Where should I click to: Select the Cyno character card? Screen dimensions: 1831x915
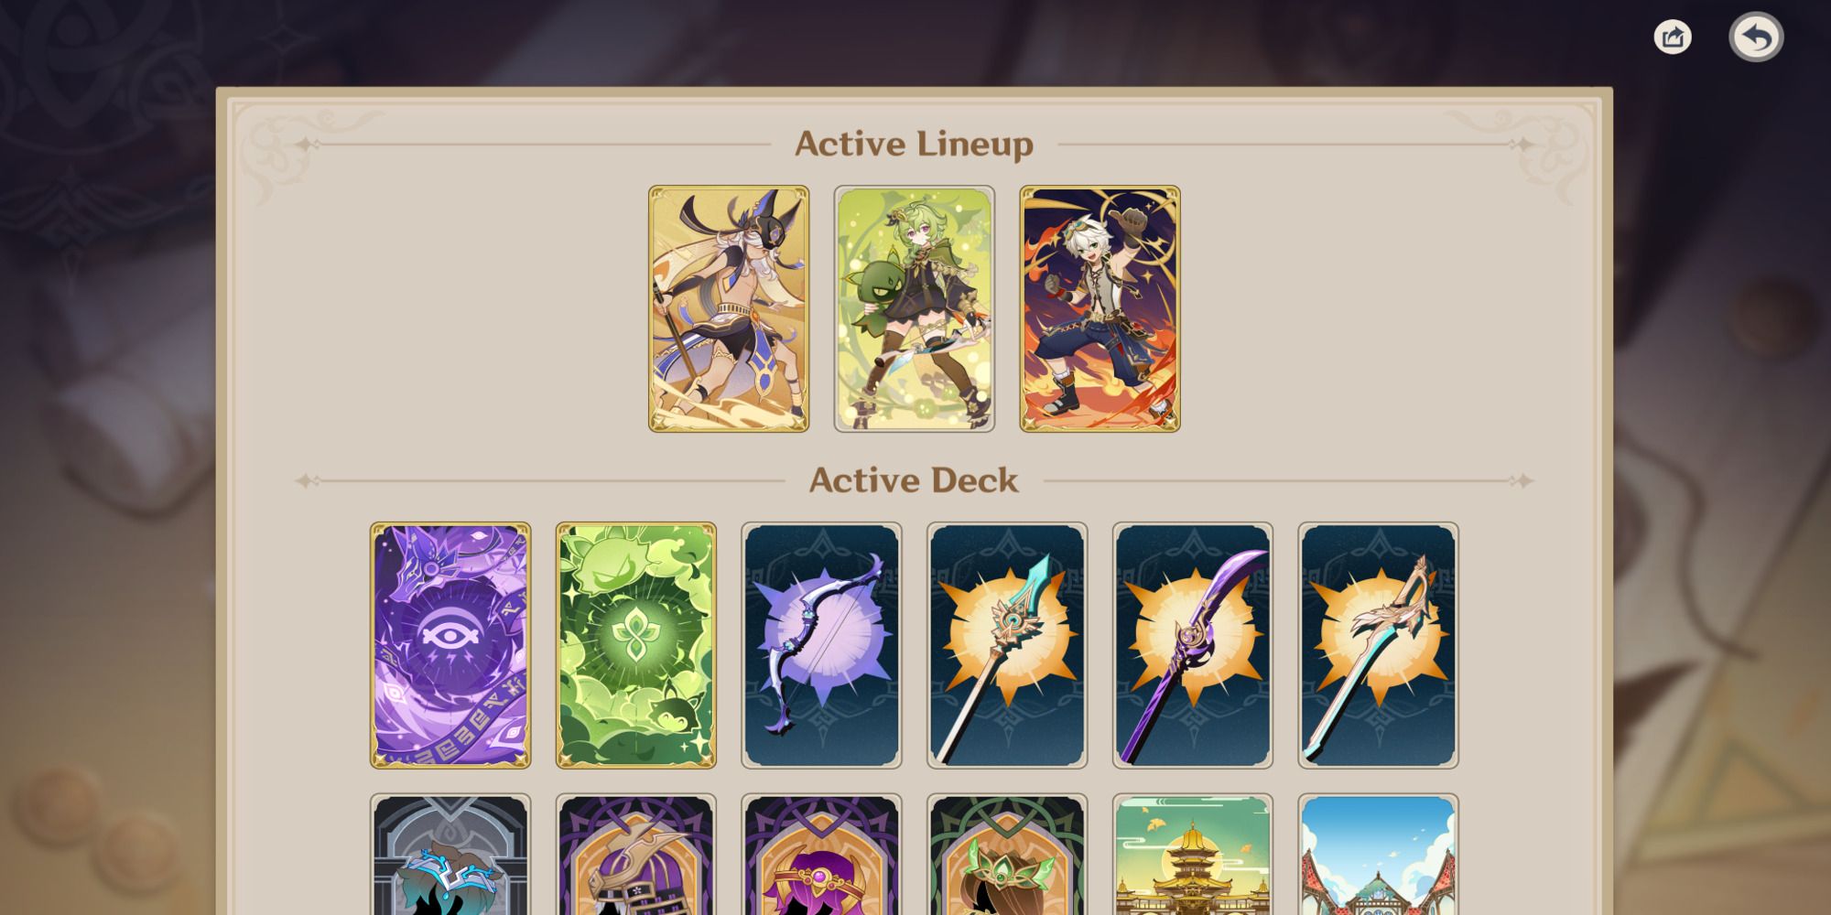pyautogui.click(x=729, y=309)
